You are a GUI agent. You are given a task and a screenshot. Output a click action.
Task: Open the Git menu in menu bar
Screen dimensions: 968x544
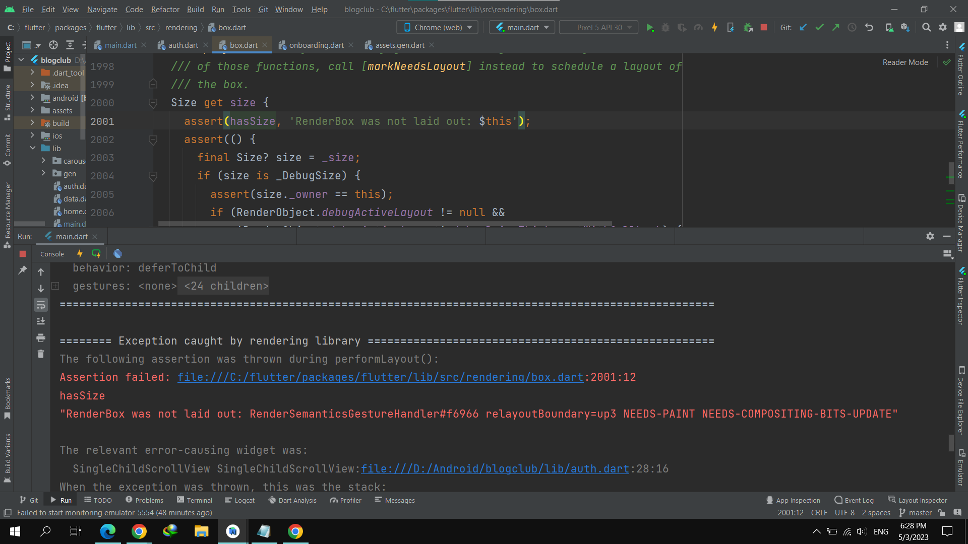coord(262,9)
